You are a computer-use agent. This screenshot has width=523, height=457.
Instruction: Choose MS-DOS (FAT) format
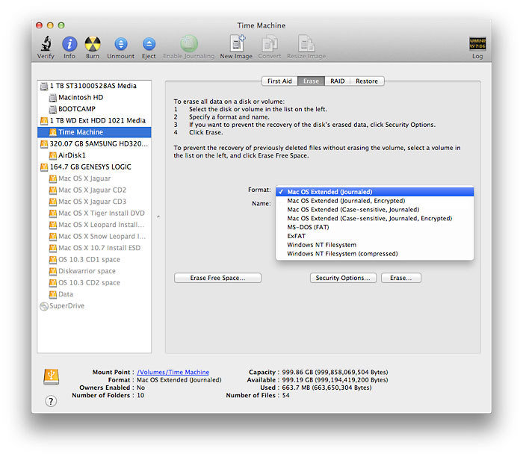point(374,227)
